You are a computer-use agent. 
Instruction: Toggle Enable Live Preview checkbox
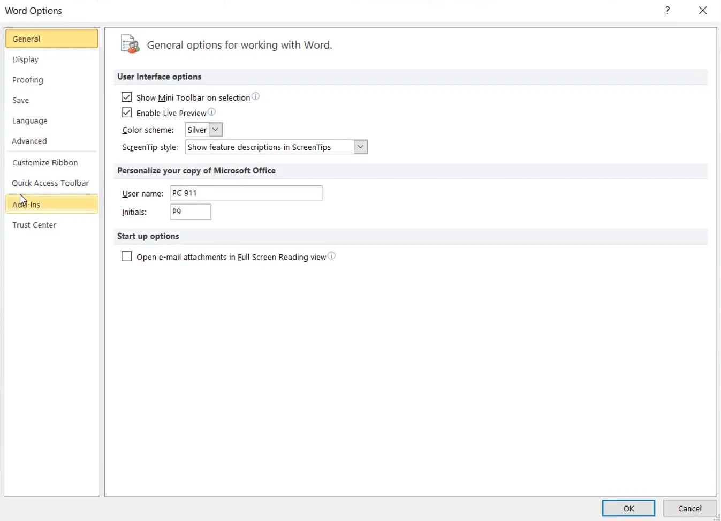pos(126,112)
